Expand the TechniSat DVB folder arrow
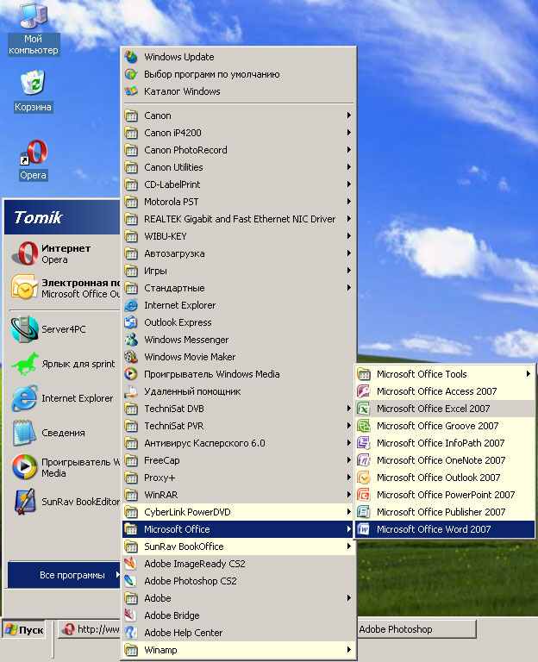The image size is (538, 662). click(349, 409)
